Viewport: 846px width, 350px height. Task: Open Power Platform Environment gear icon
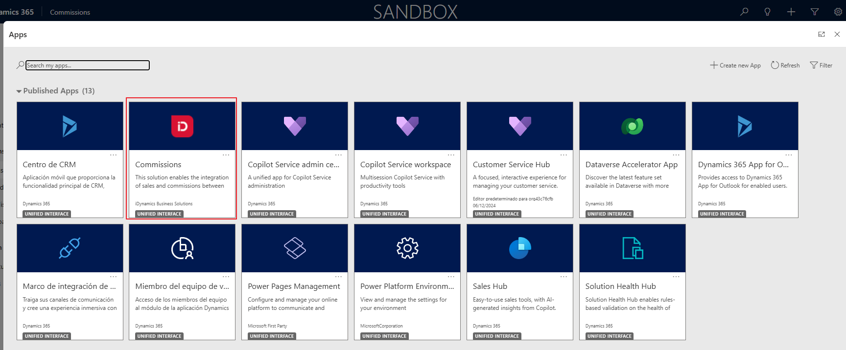click(407, 248)
